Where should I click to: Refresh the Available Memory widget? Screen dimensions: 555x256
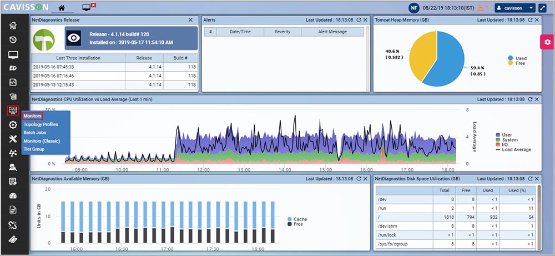click(x=359, y=179)
